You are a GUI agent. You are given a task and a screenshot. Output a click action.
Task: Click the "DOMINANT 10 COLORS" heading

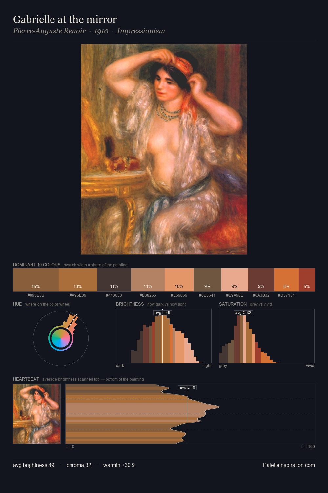pyautogui.click(x=37, y=265)
